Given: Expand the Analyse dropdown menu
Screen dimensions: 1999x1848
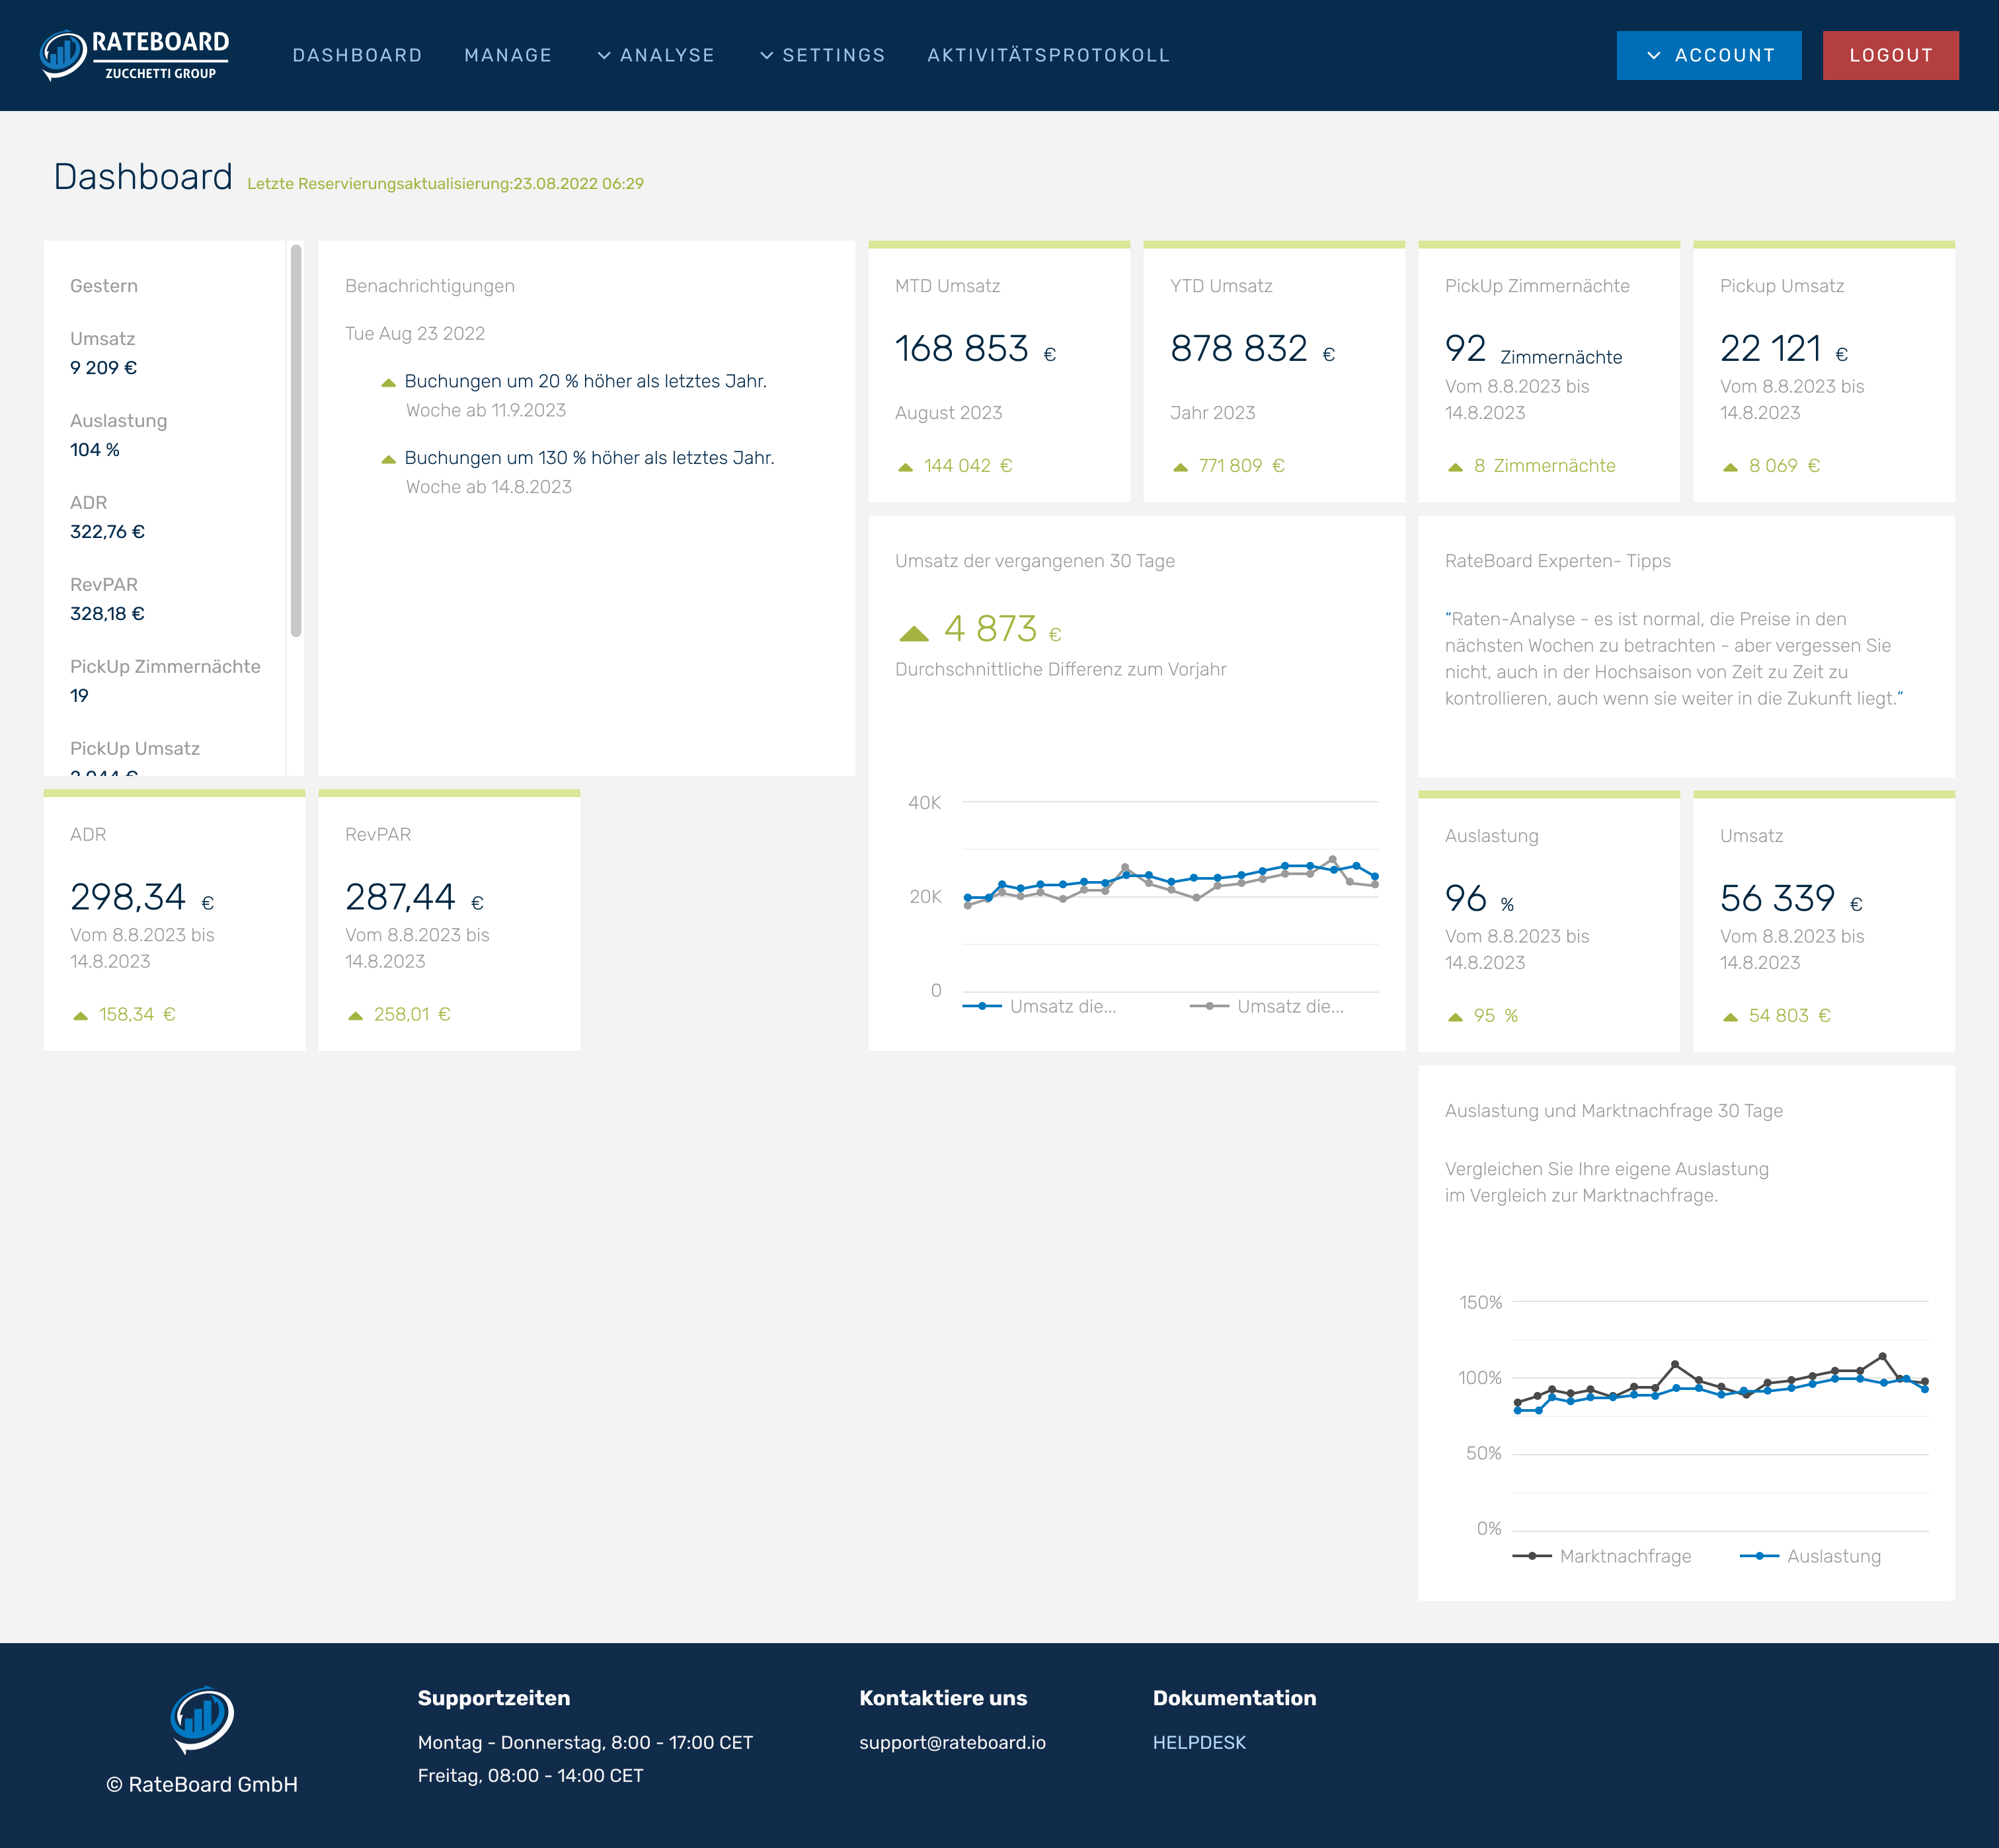Looking at the screenshot, I should pyautogui.click(x=656, y=55).
